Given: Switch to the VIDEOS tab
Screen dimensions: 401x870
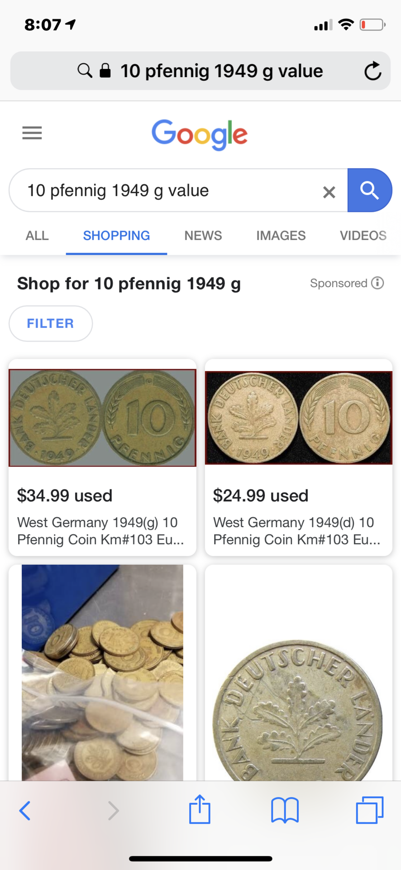Looking at the screenshot, I should (x=363, y=235).
